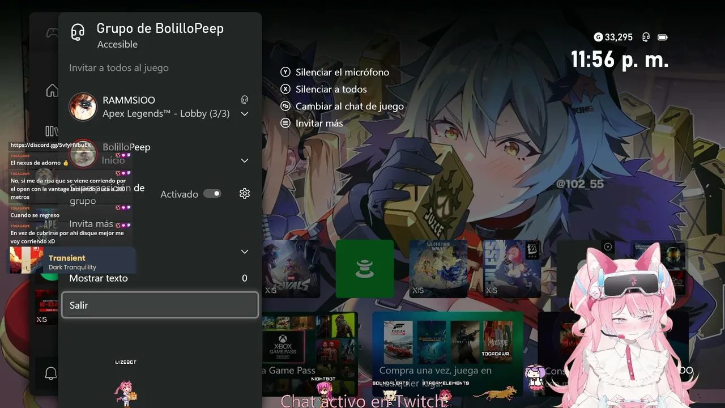Click the Apex Legends™ - Lobby (3/3) status
This screenshot has height=408, width=725.
166,114
